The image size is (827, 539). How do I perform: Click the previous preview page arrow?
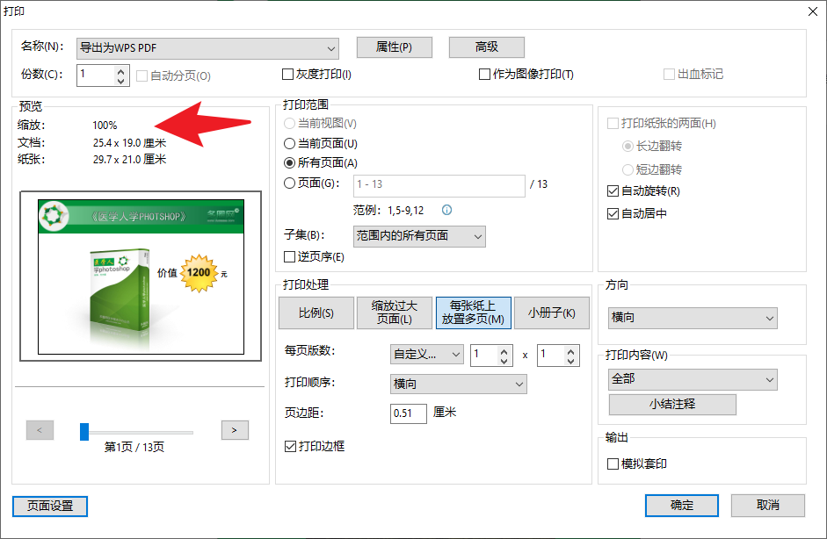click(40, 430)
